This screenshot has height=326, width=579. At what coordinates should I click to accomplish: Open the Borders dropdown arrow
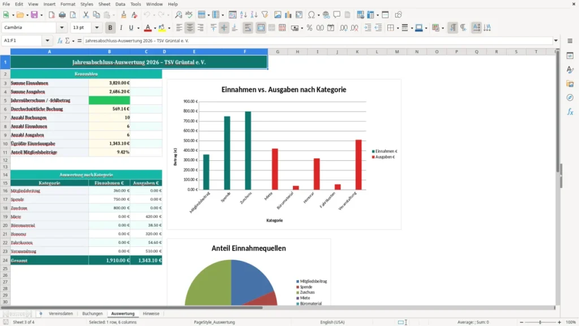click(397, 28)
